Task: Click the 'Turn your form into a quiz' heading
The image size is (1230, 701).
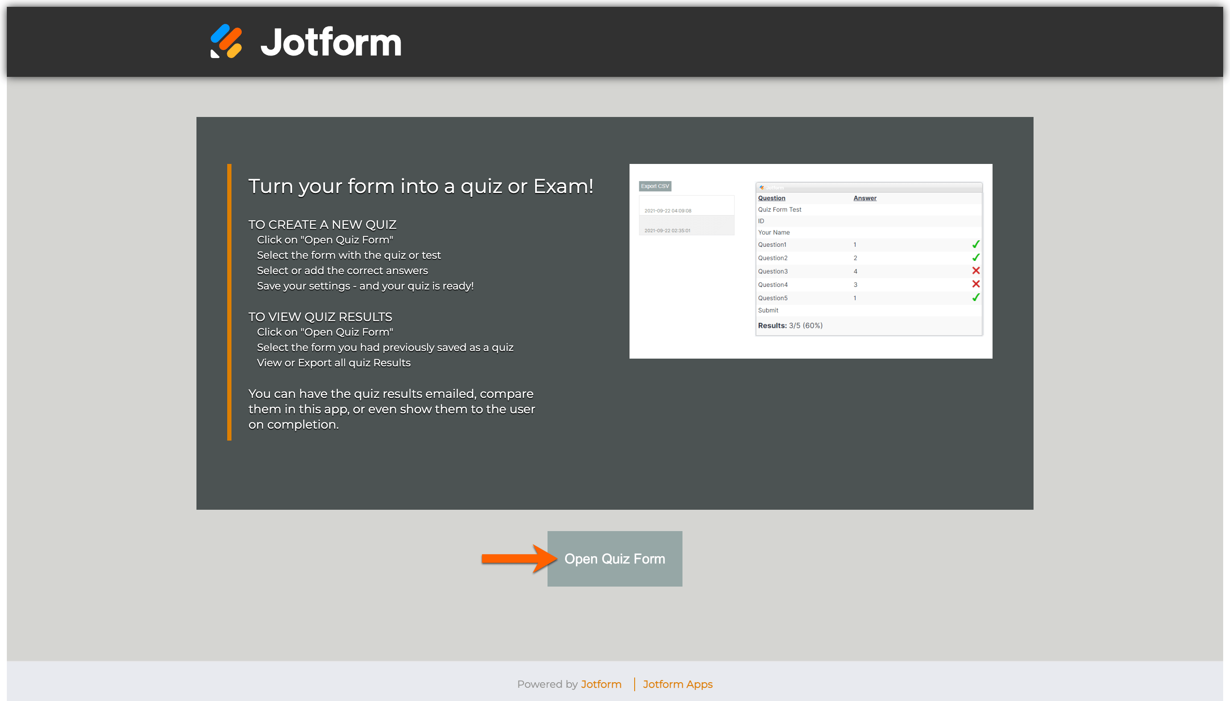Action: point(420,186)
